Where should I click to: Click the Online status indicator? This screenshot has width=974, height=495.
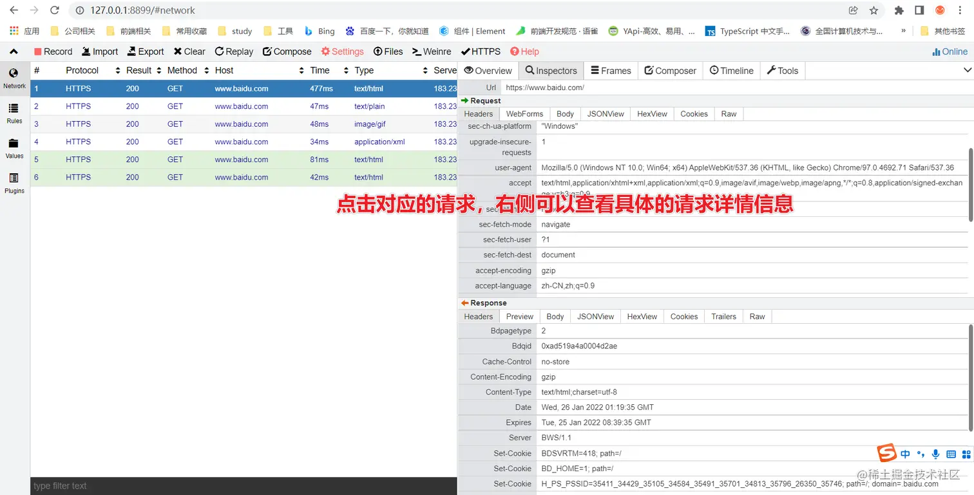(x=950, y=51)
